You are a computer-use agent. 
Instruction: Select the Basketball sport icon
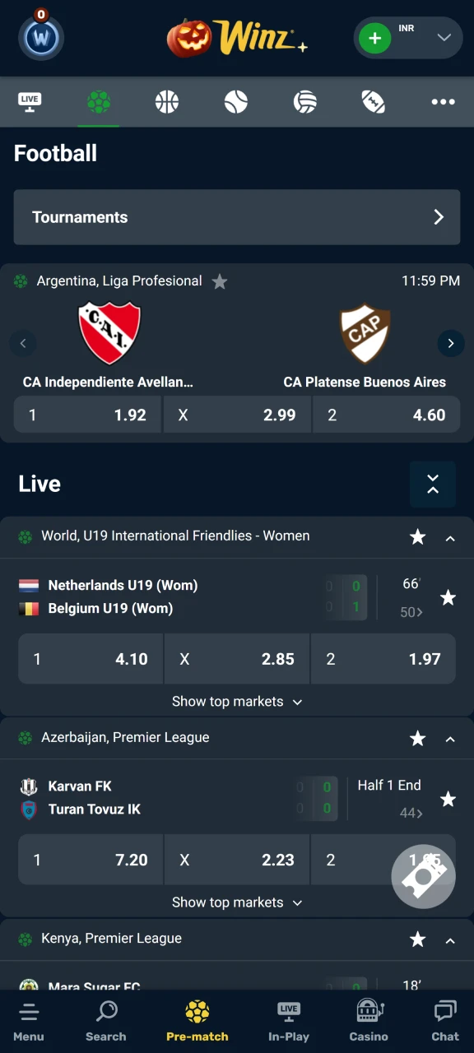point(167,101)
